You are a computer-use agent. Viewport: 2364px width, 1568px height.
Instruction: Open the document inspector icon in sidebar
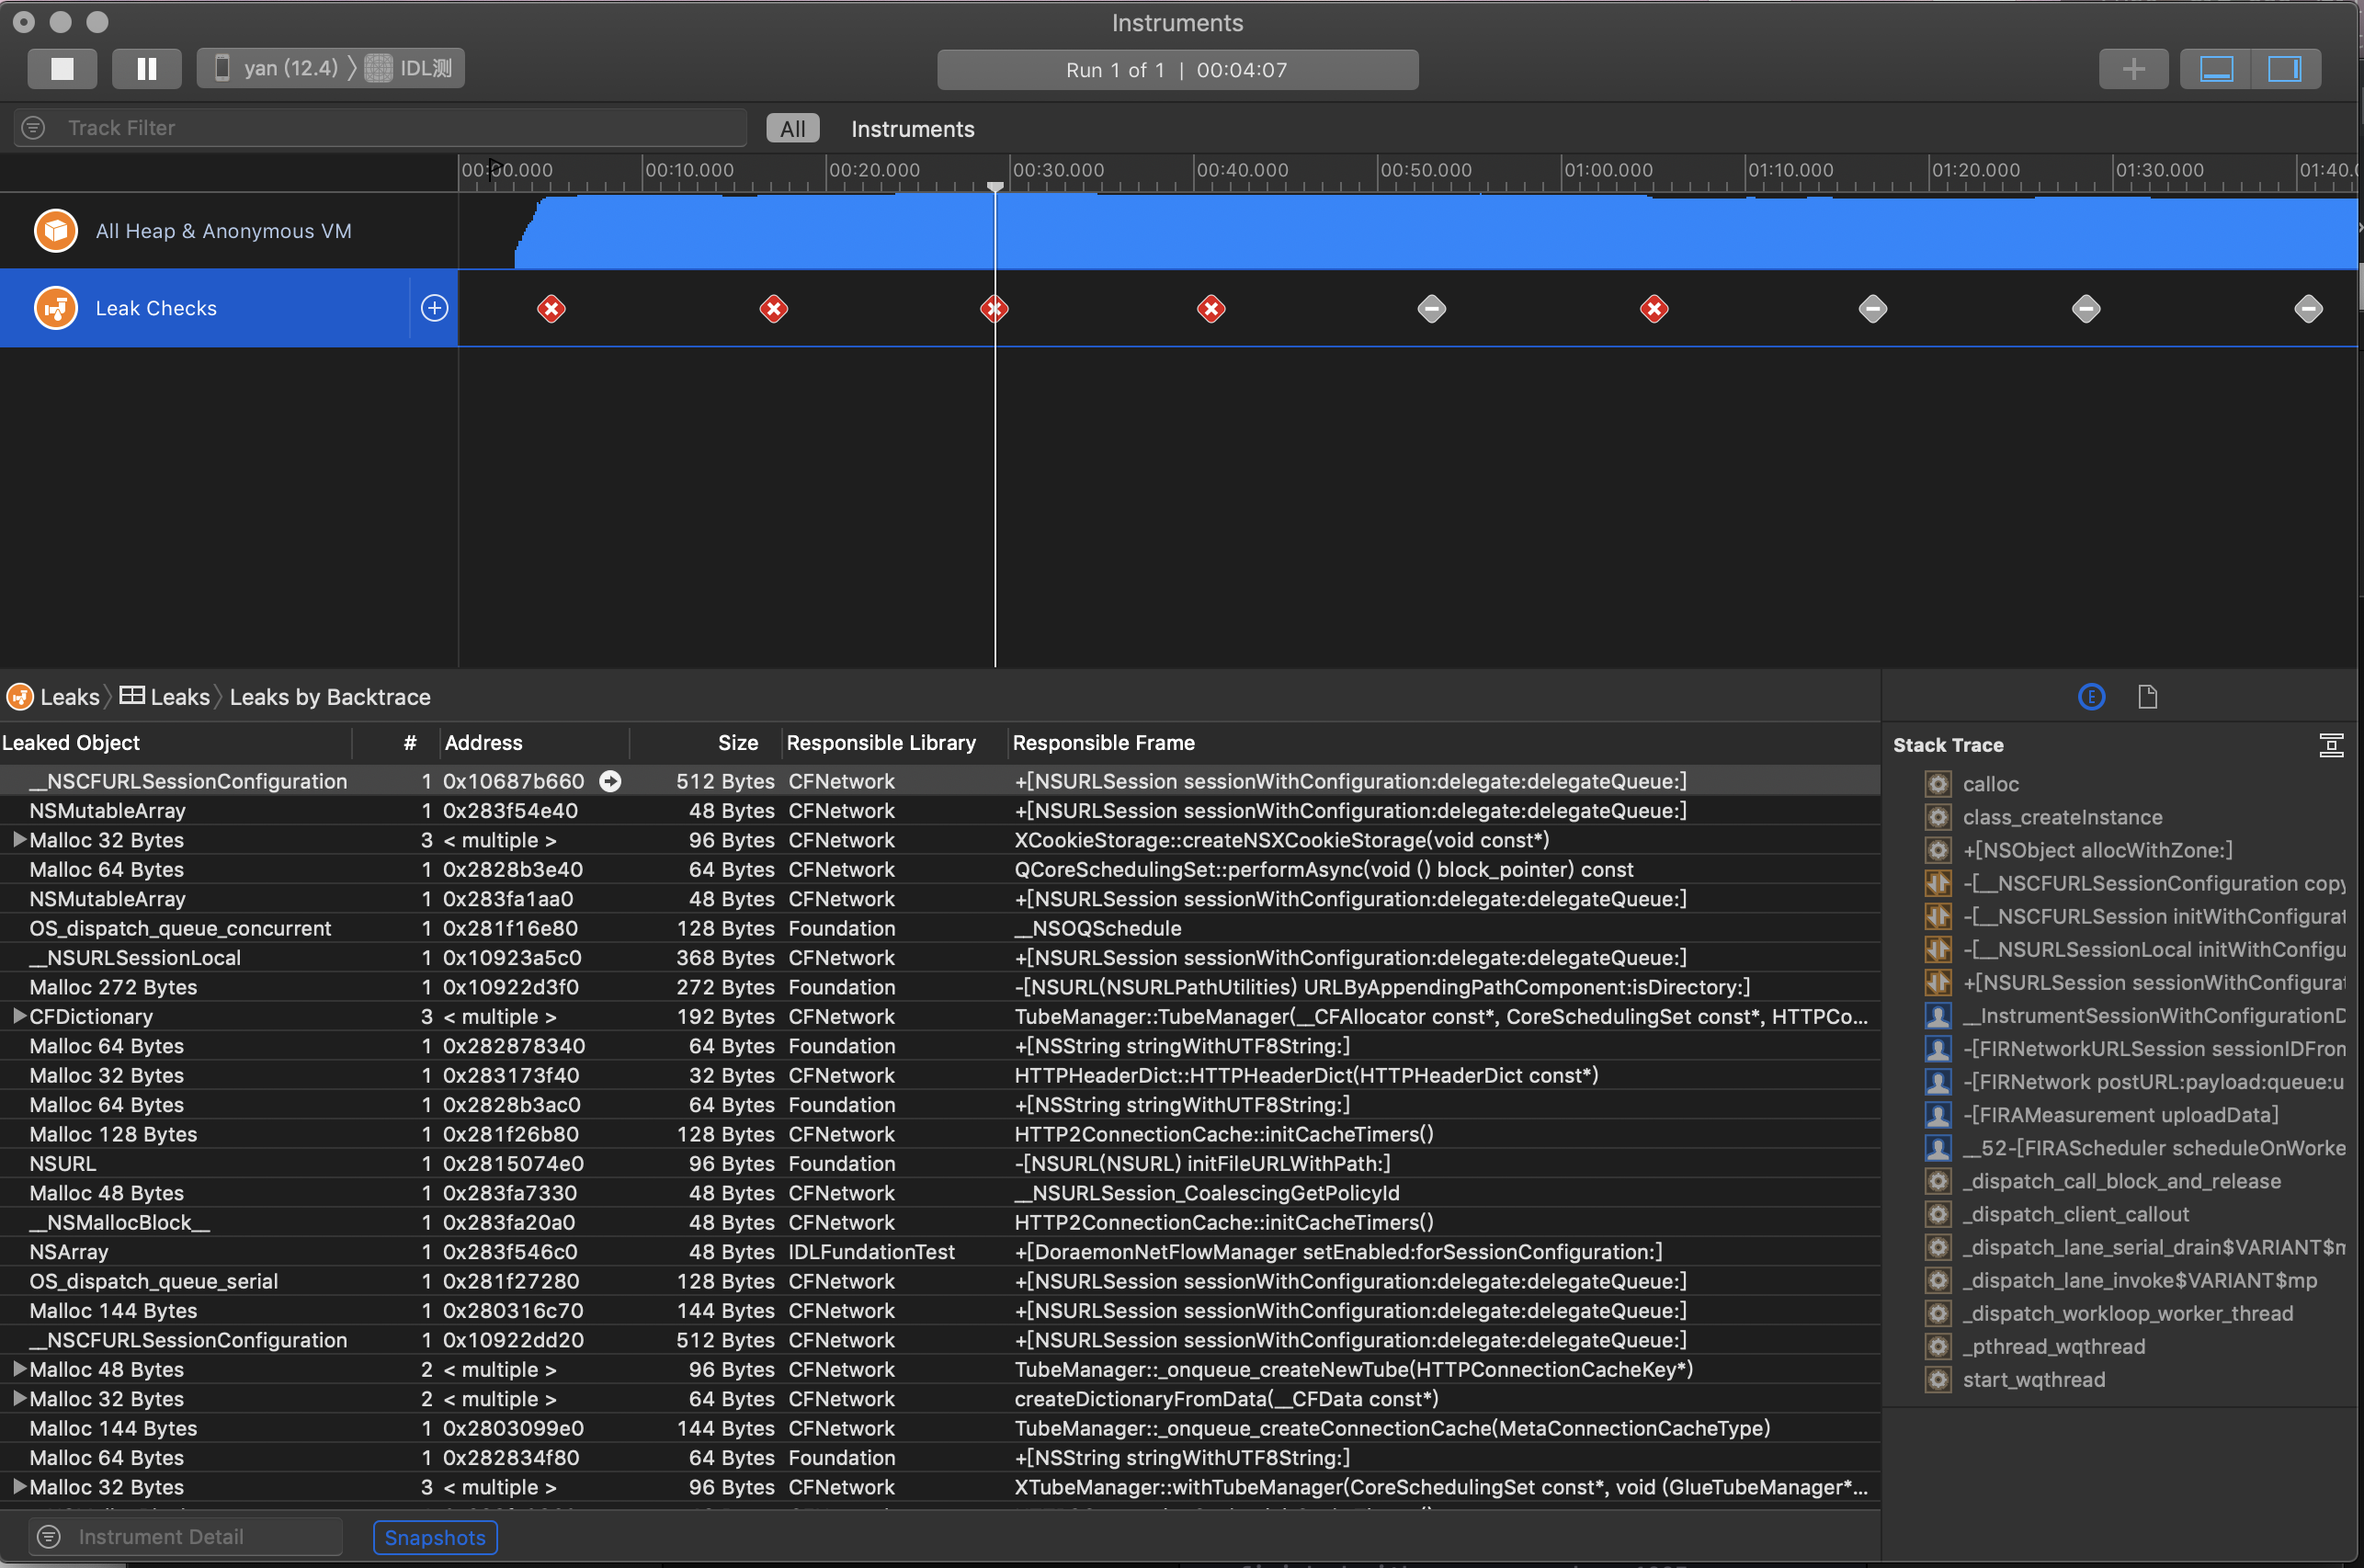pos(2147,697)
